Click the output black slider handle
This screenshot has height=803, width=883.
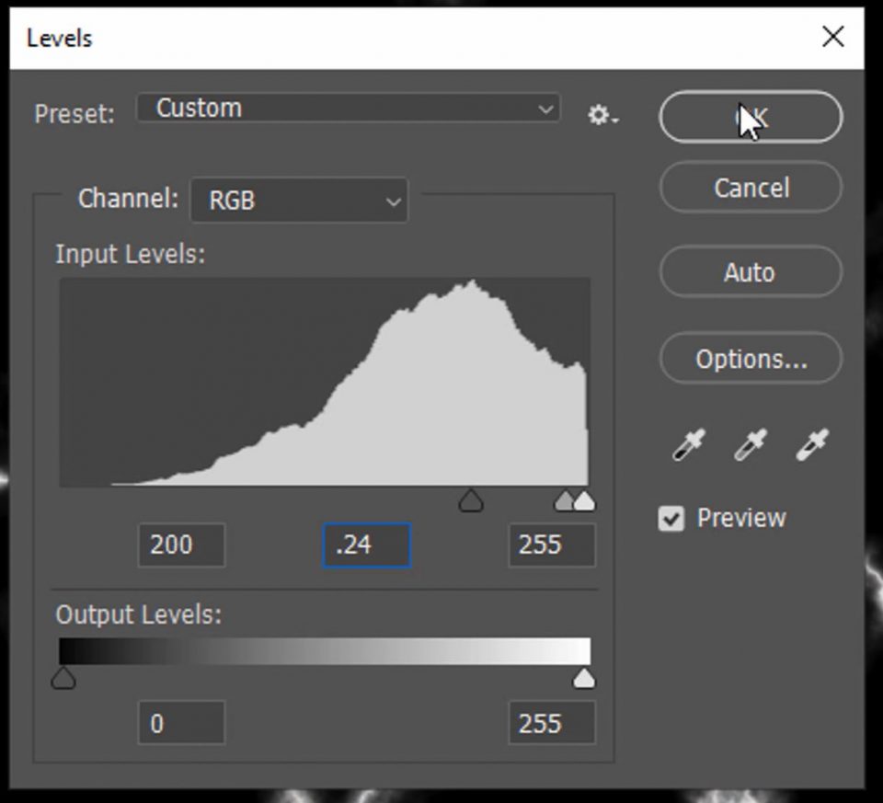tap(63, 680)
